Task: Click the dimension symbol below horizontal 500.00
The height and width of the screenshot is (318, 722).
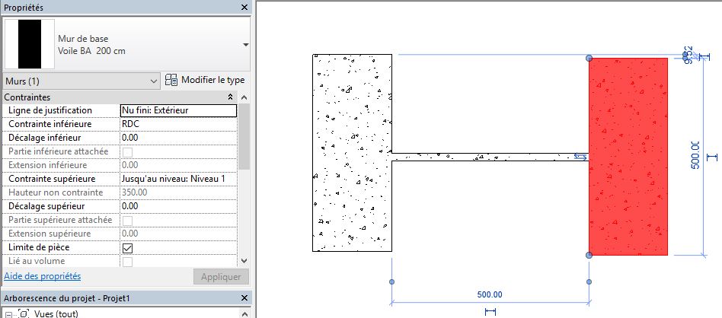Action: point(490,311)
